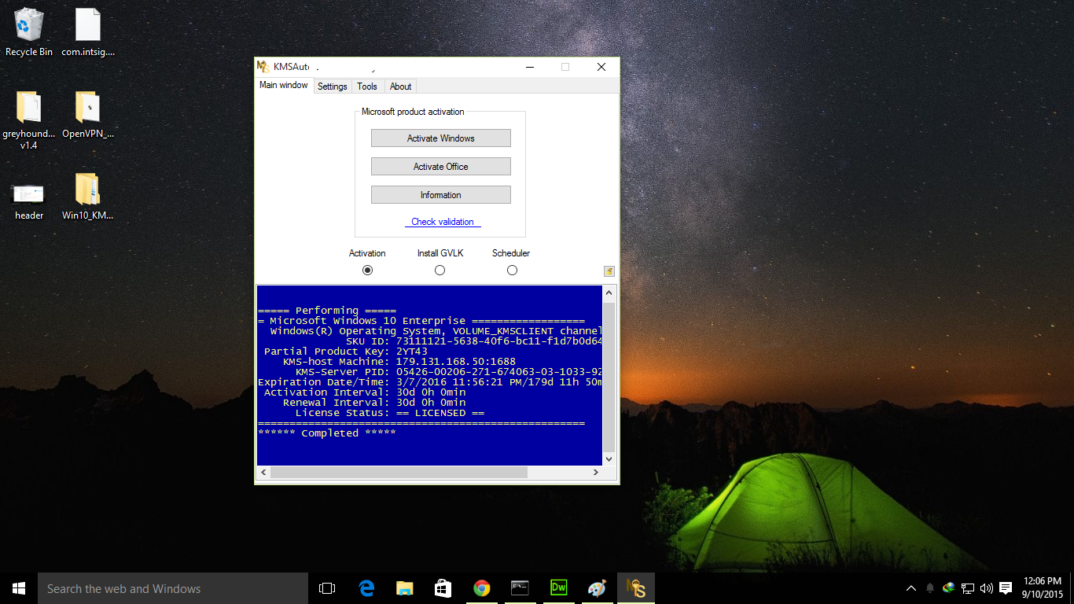Launch Google Chrome from the taskbar
Viewport: 1074px width, 604px height.
(x=482, y=587)
